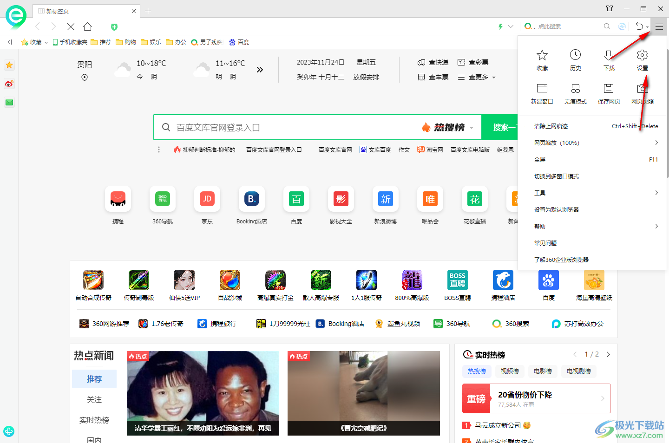Open 百度 bookmark in bookmarks bar

239,42
